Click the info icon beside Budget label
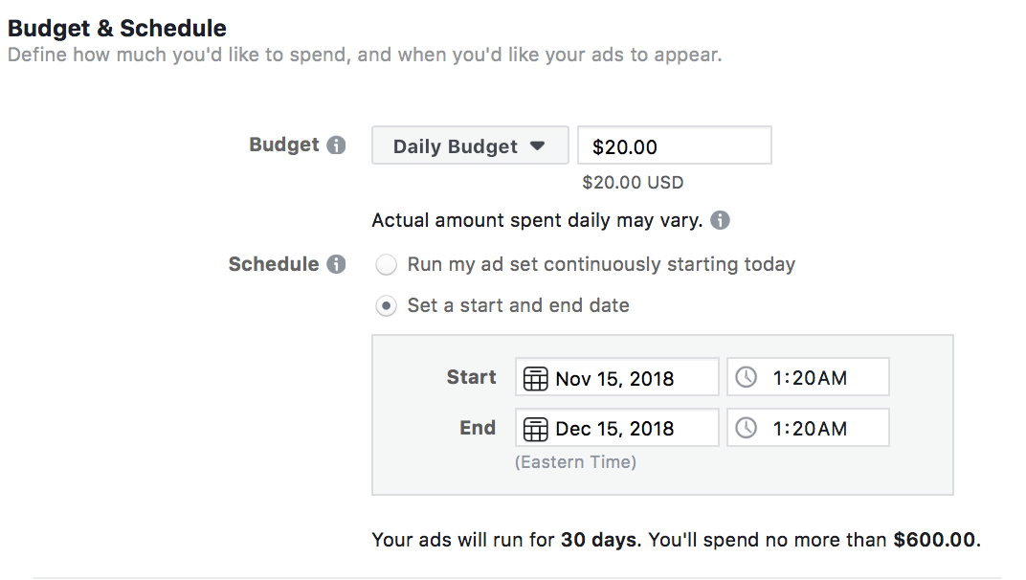 336,146
